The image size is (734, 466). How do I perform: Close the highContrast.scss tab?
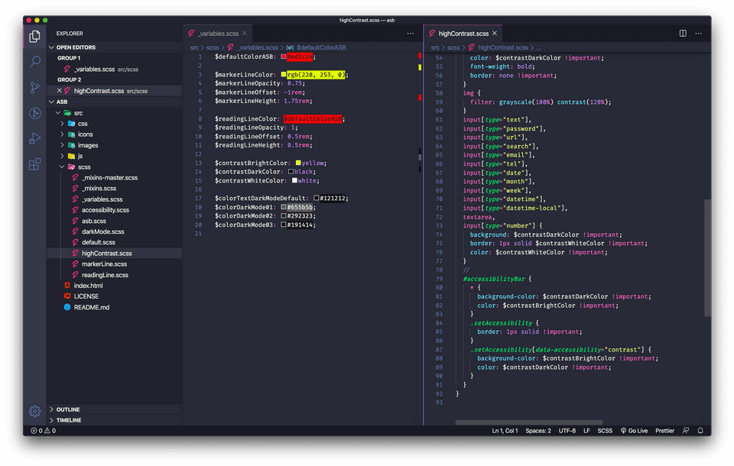pyautogui.click(x=495, y=34)
